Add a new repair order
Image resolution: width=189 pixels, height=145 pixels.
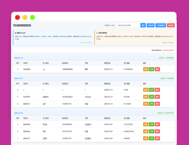click(161, 25)
